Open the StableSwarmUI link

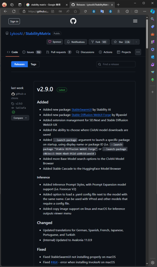point(82,110)
